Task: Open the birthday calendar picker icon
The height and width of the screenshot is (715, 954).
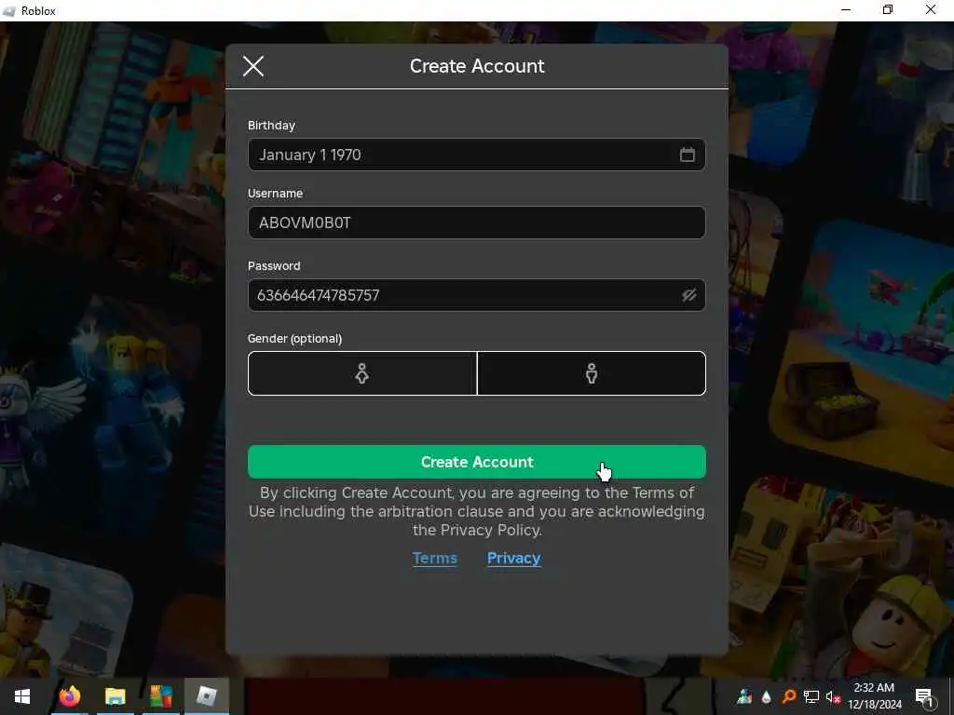Action: (687, 155)
